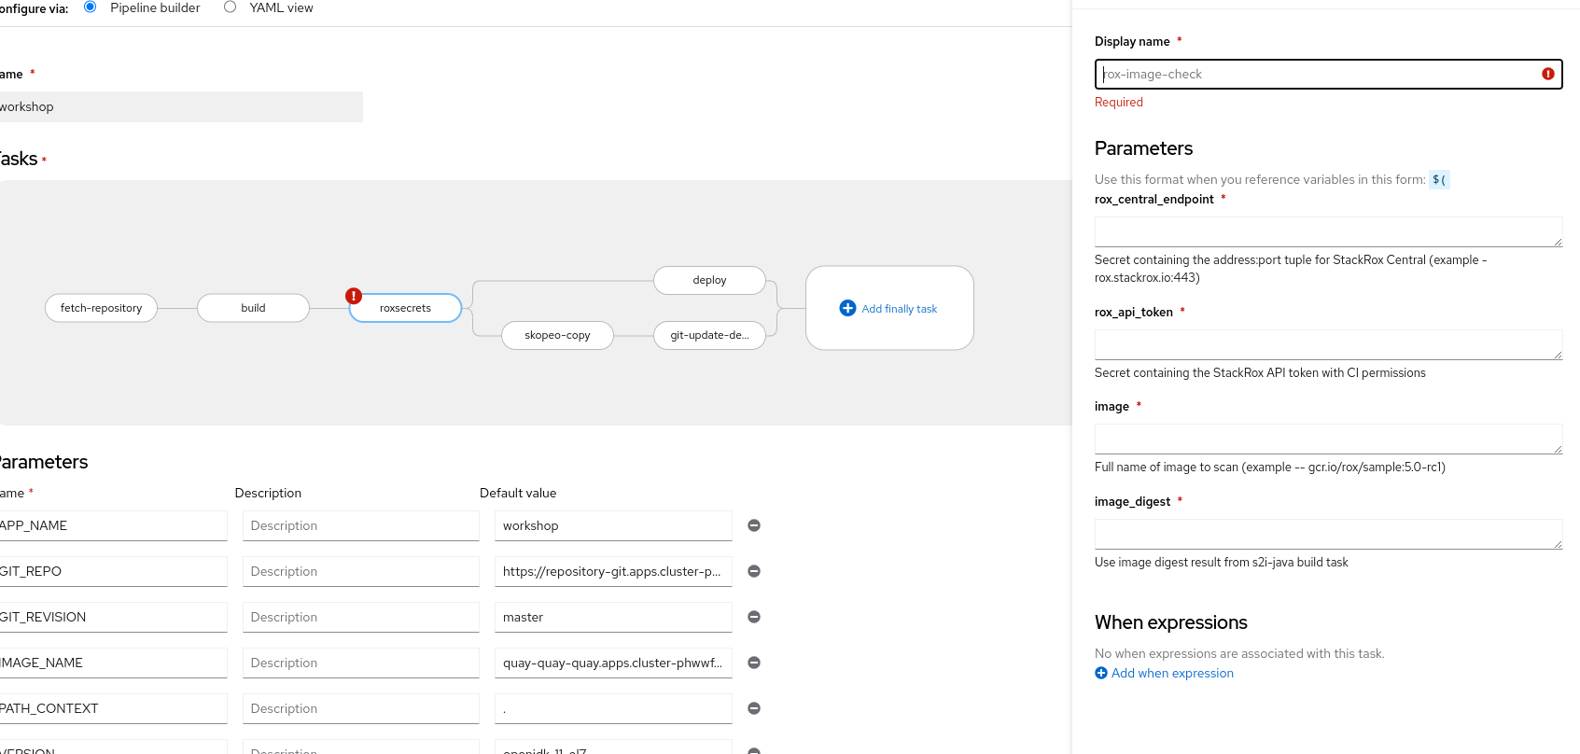Image resolution: width=1580 pixels, height=754 pixels.
Task: Remove the GIT_REPO parameter row
Action: pyautogui.click(x=754, y=571)
